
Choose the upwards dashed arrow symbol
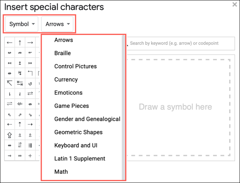(20, 124)
